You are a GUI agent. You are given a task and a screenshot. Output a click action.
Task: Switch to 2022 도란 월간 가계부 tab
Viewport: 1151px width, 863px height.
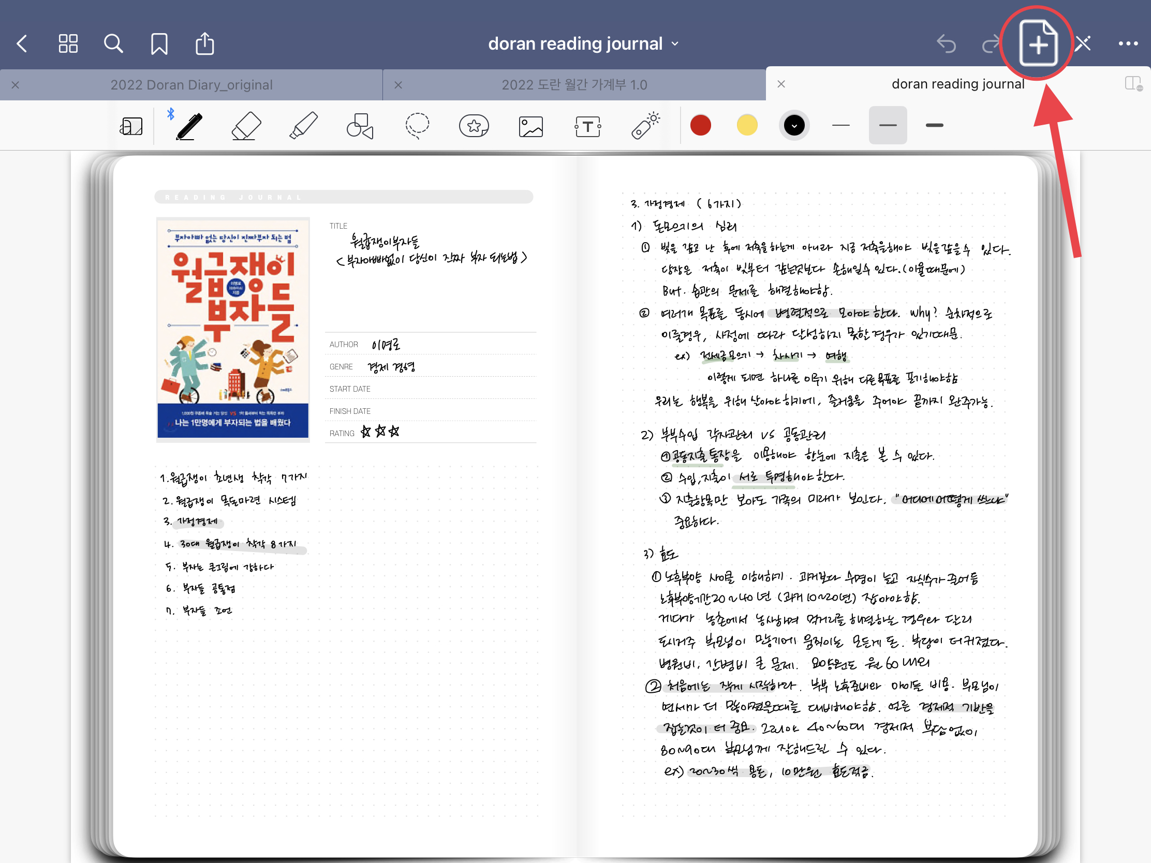tap(574, 85)
